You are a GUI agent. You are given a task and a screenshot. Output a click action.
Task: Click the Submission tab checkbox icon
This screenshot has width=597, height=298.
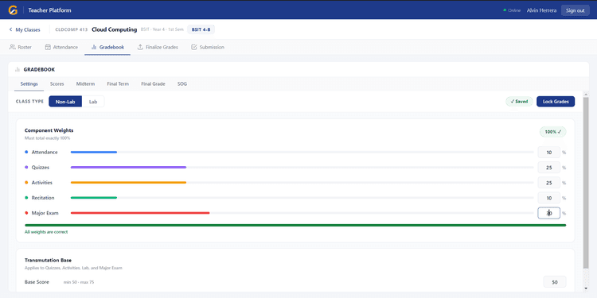pos(193,47)
